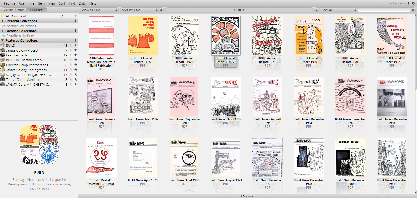Viewport: 417px width, 198px height.
Task: Click the reload icon at top right
Action: coord(414,3)
